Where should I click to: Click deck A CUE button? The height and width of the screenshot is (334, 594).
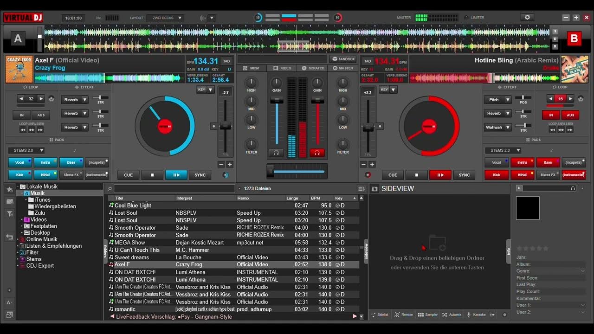(129, 175)
